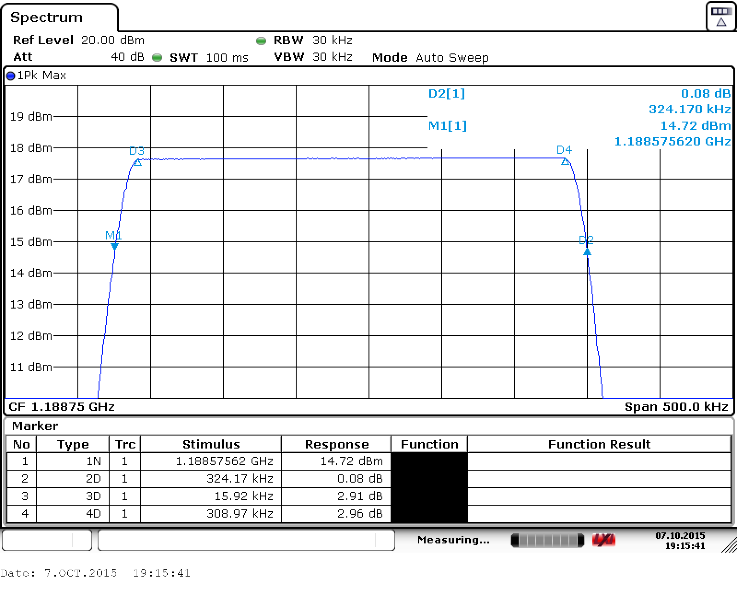Screen dimensions: 737x595
Task: Click the CF 1.18875 GHz label
Action: pos(62,407)
